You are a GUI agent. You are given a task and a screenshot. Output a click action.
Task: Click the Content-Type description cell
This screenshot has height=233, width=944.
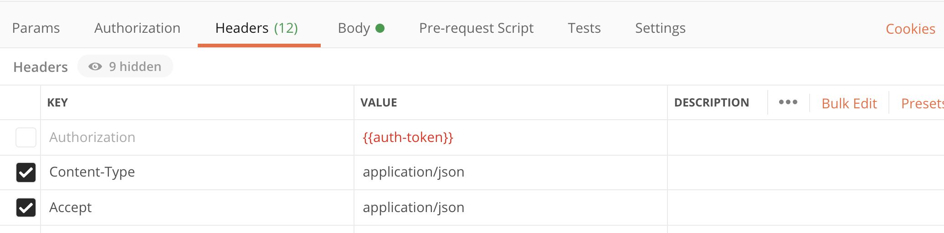(802, 172)
